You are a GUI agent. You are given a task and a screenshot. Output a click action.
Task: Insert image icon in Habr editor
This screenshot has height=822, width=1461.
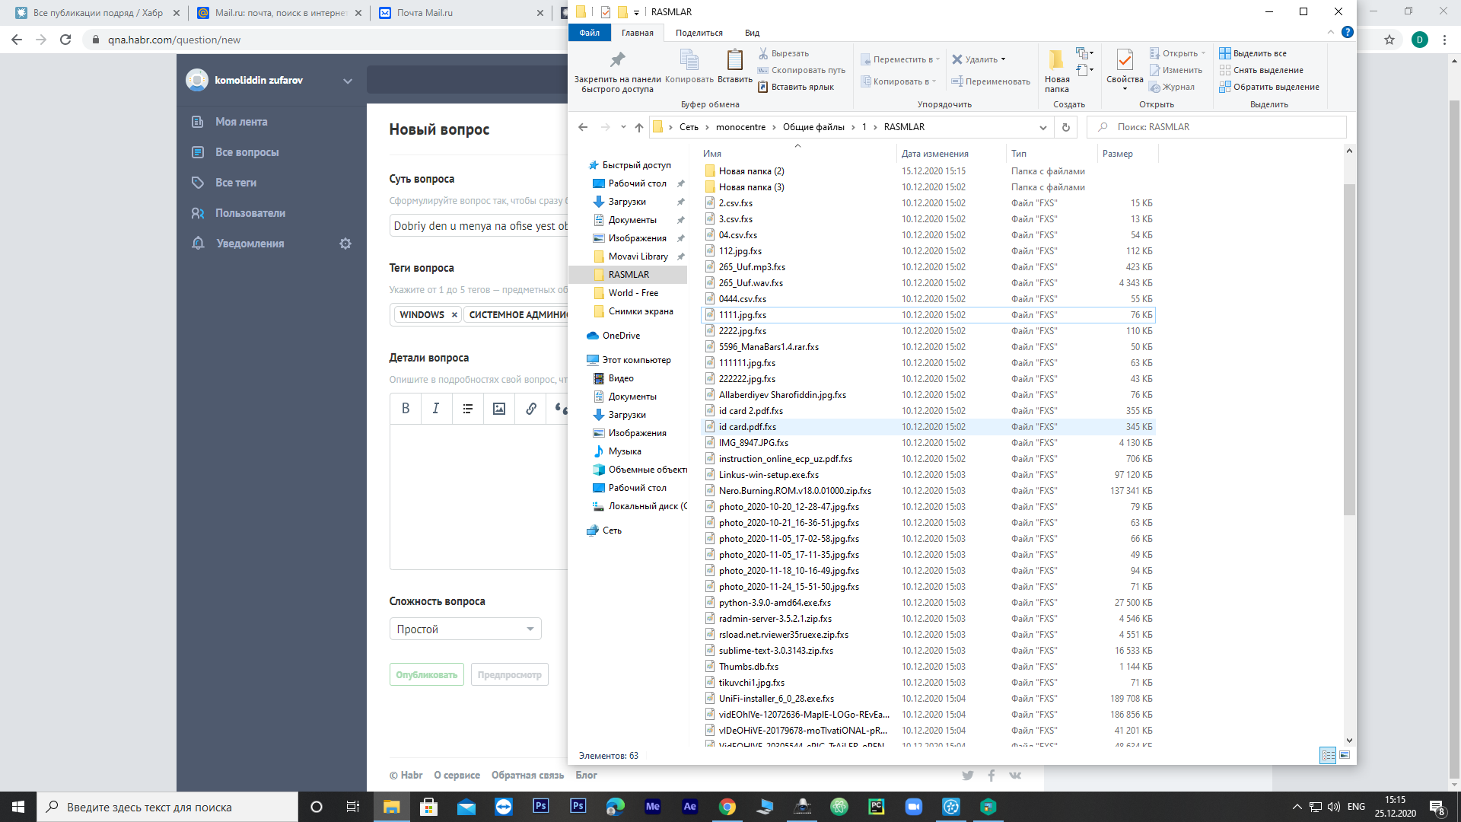499,409
